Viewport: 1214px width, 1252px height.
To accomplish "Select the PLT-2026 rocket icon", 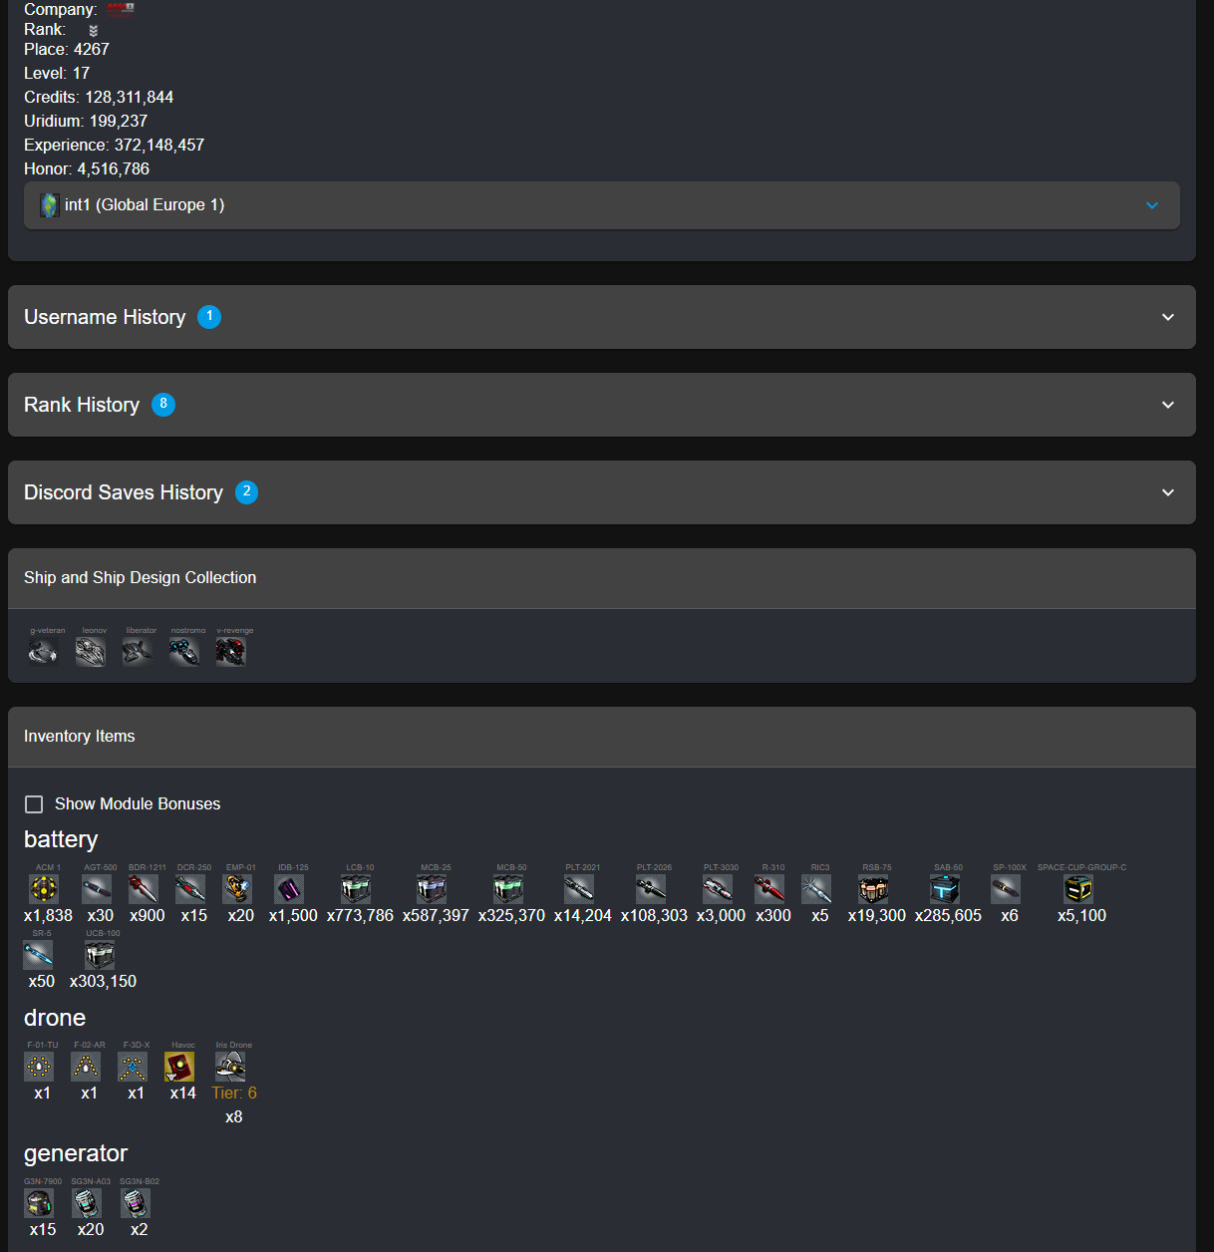I will pos(651,889).
